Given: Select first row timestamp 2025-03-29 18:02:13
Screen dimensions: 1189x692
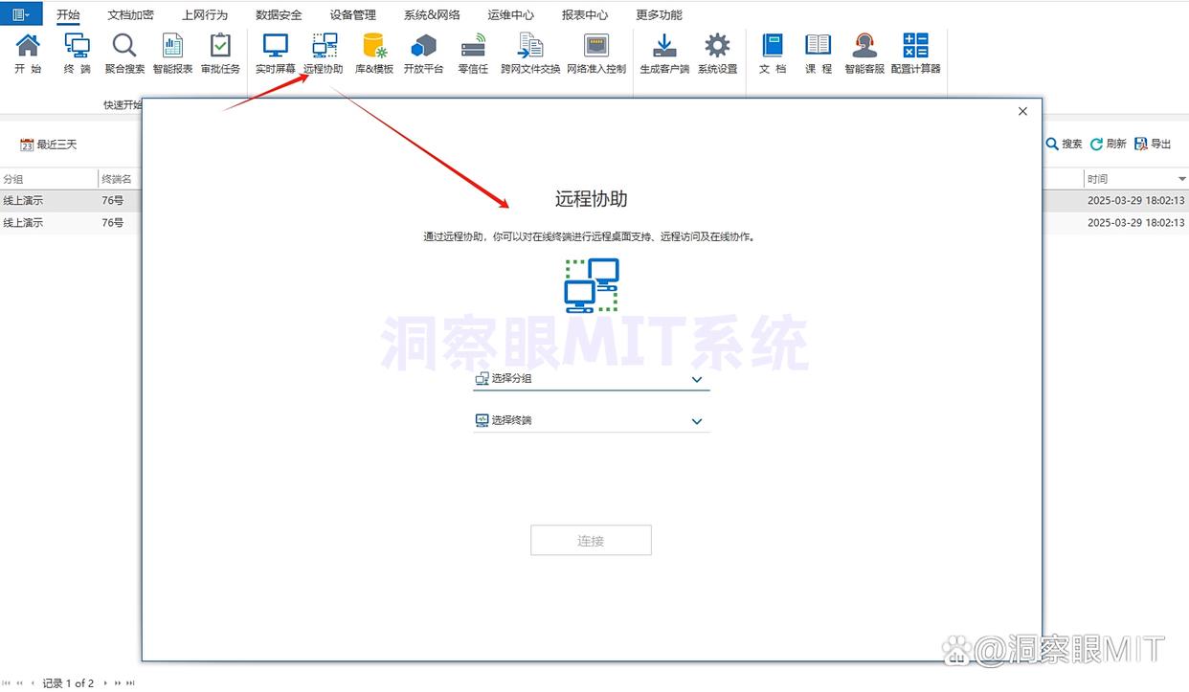Looking at the screenshot, I should [x=1136, y=201].
